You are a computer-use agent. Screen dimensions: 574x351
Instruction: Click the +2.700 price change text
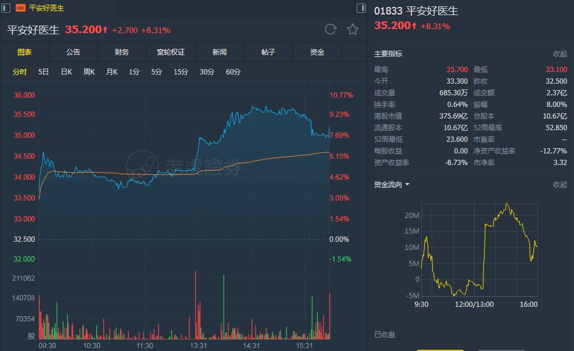point(125,30)
